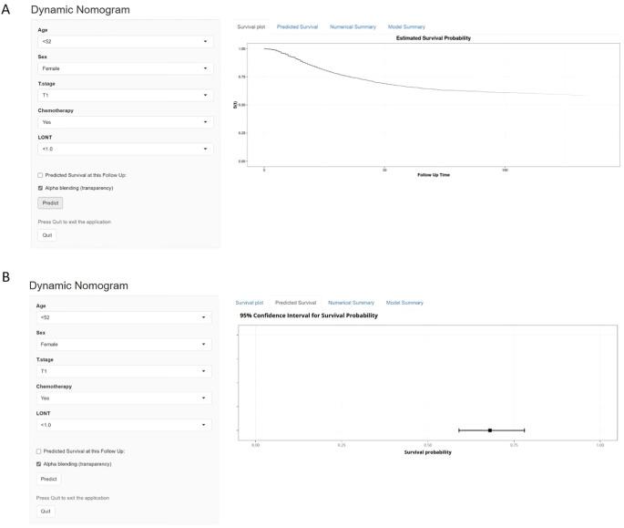The height and width of the screenshot is (528, 624).
Task: Open T.stage dropdown in panel A
Action: pyautogui.click(x=125, y=95)
